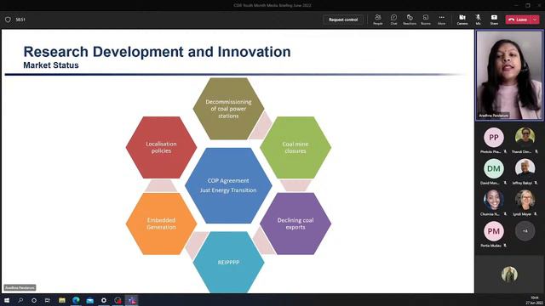Click the 'Declining coal exports' hexagon
The image size is (545, 306).
click(295, 224)
